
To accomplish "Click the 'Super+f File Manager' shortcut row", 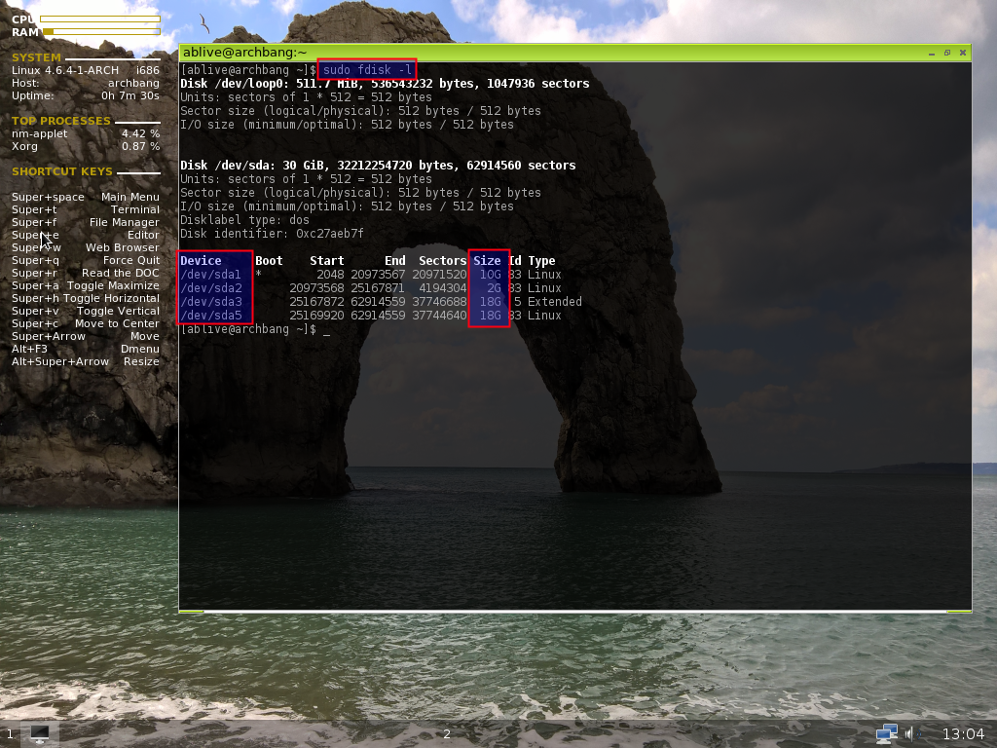I will (86, 223).
